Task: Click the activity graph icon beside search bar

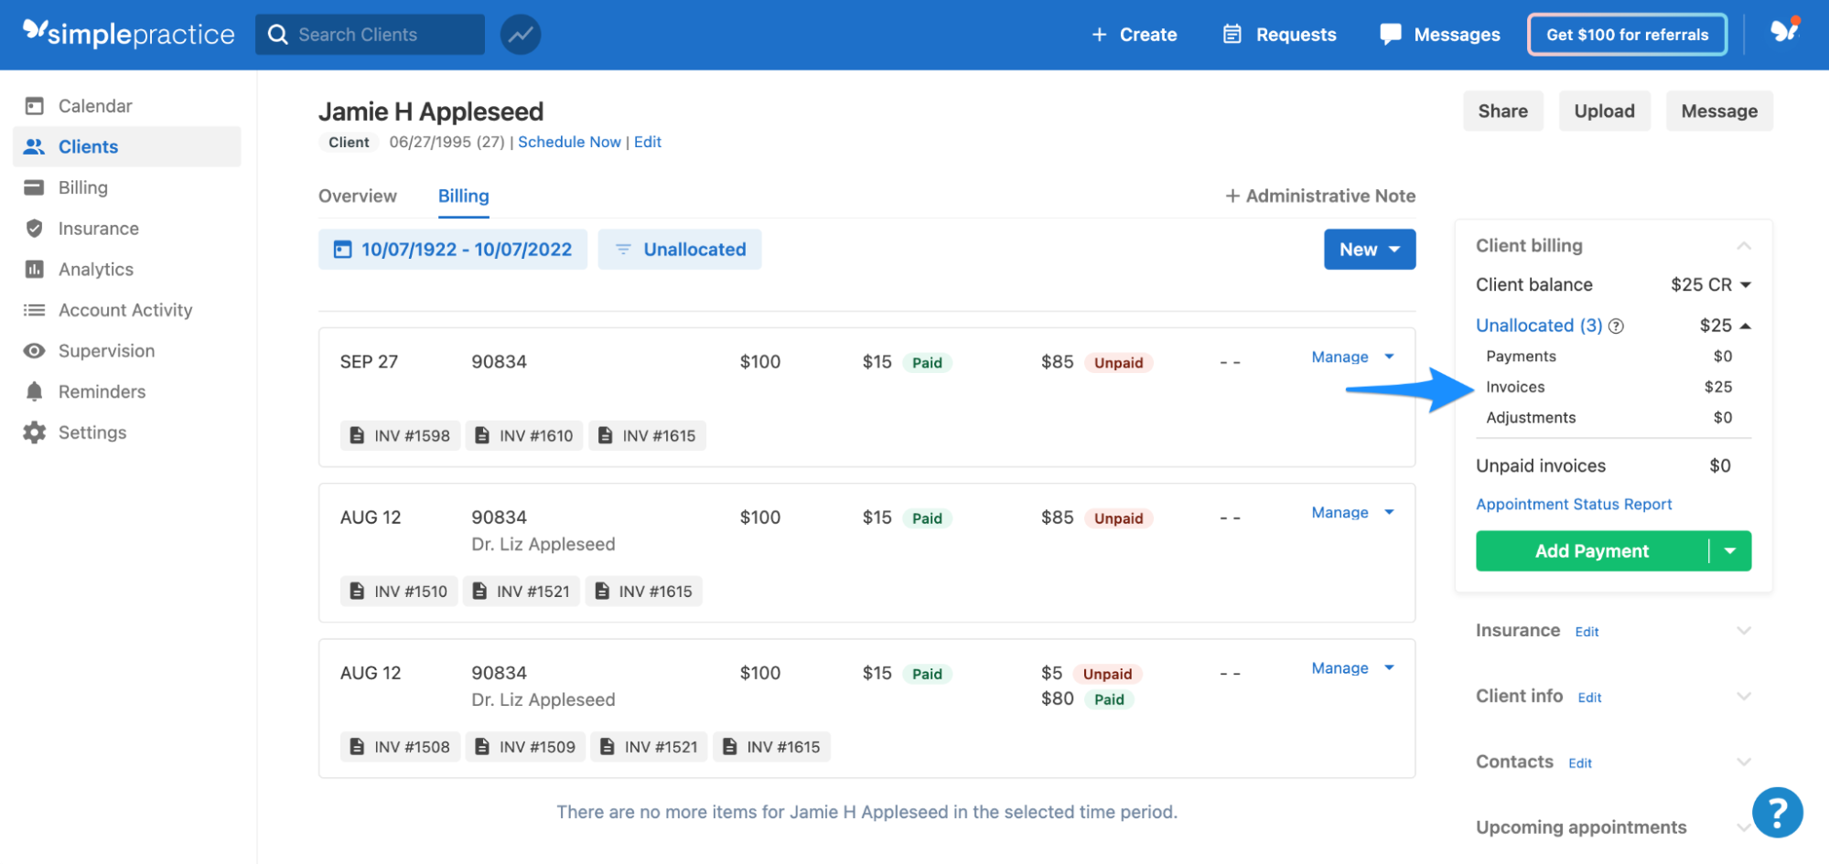Action: pyautogui.click(x=520, y=34)
